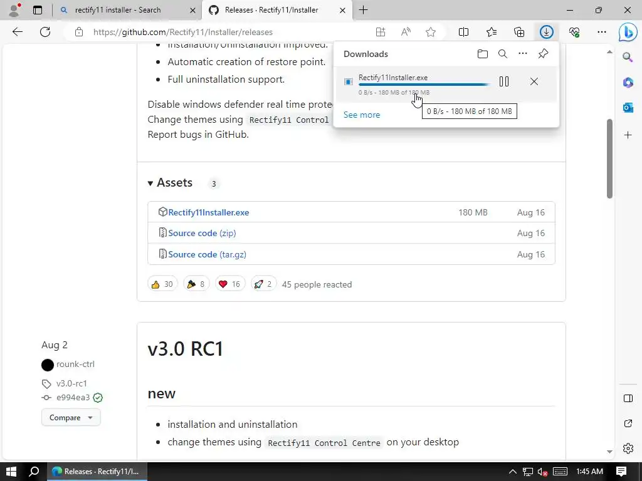Refresh the current page
Image resolution: width=642 pixels, height=481 pixels.
[x=45, y=32]
